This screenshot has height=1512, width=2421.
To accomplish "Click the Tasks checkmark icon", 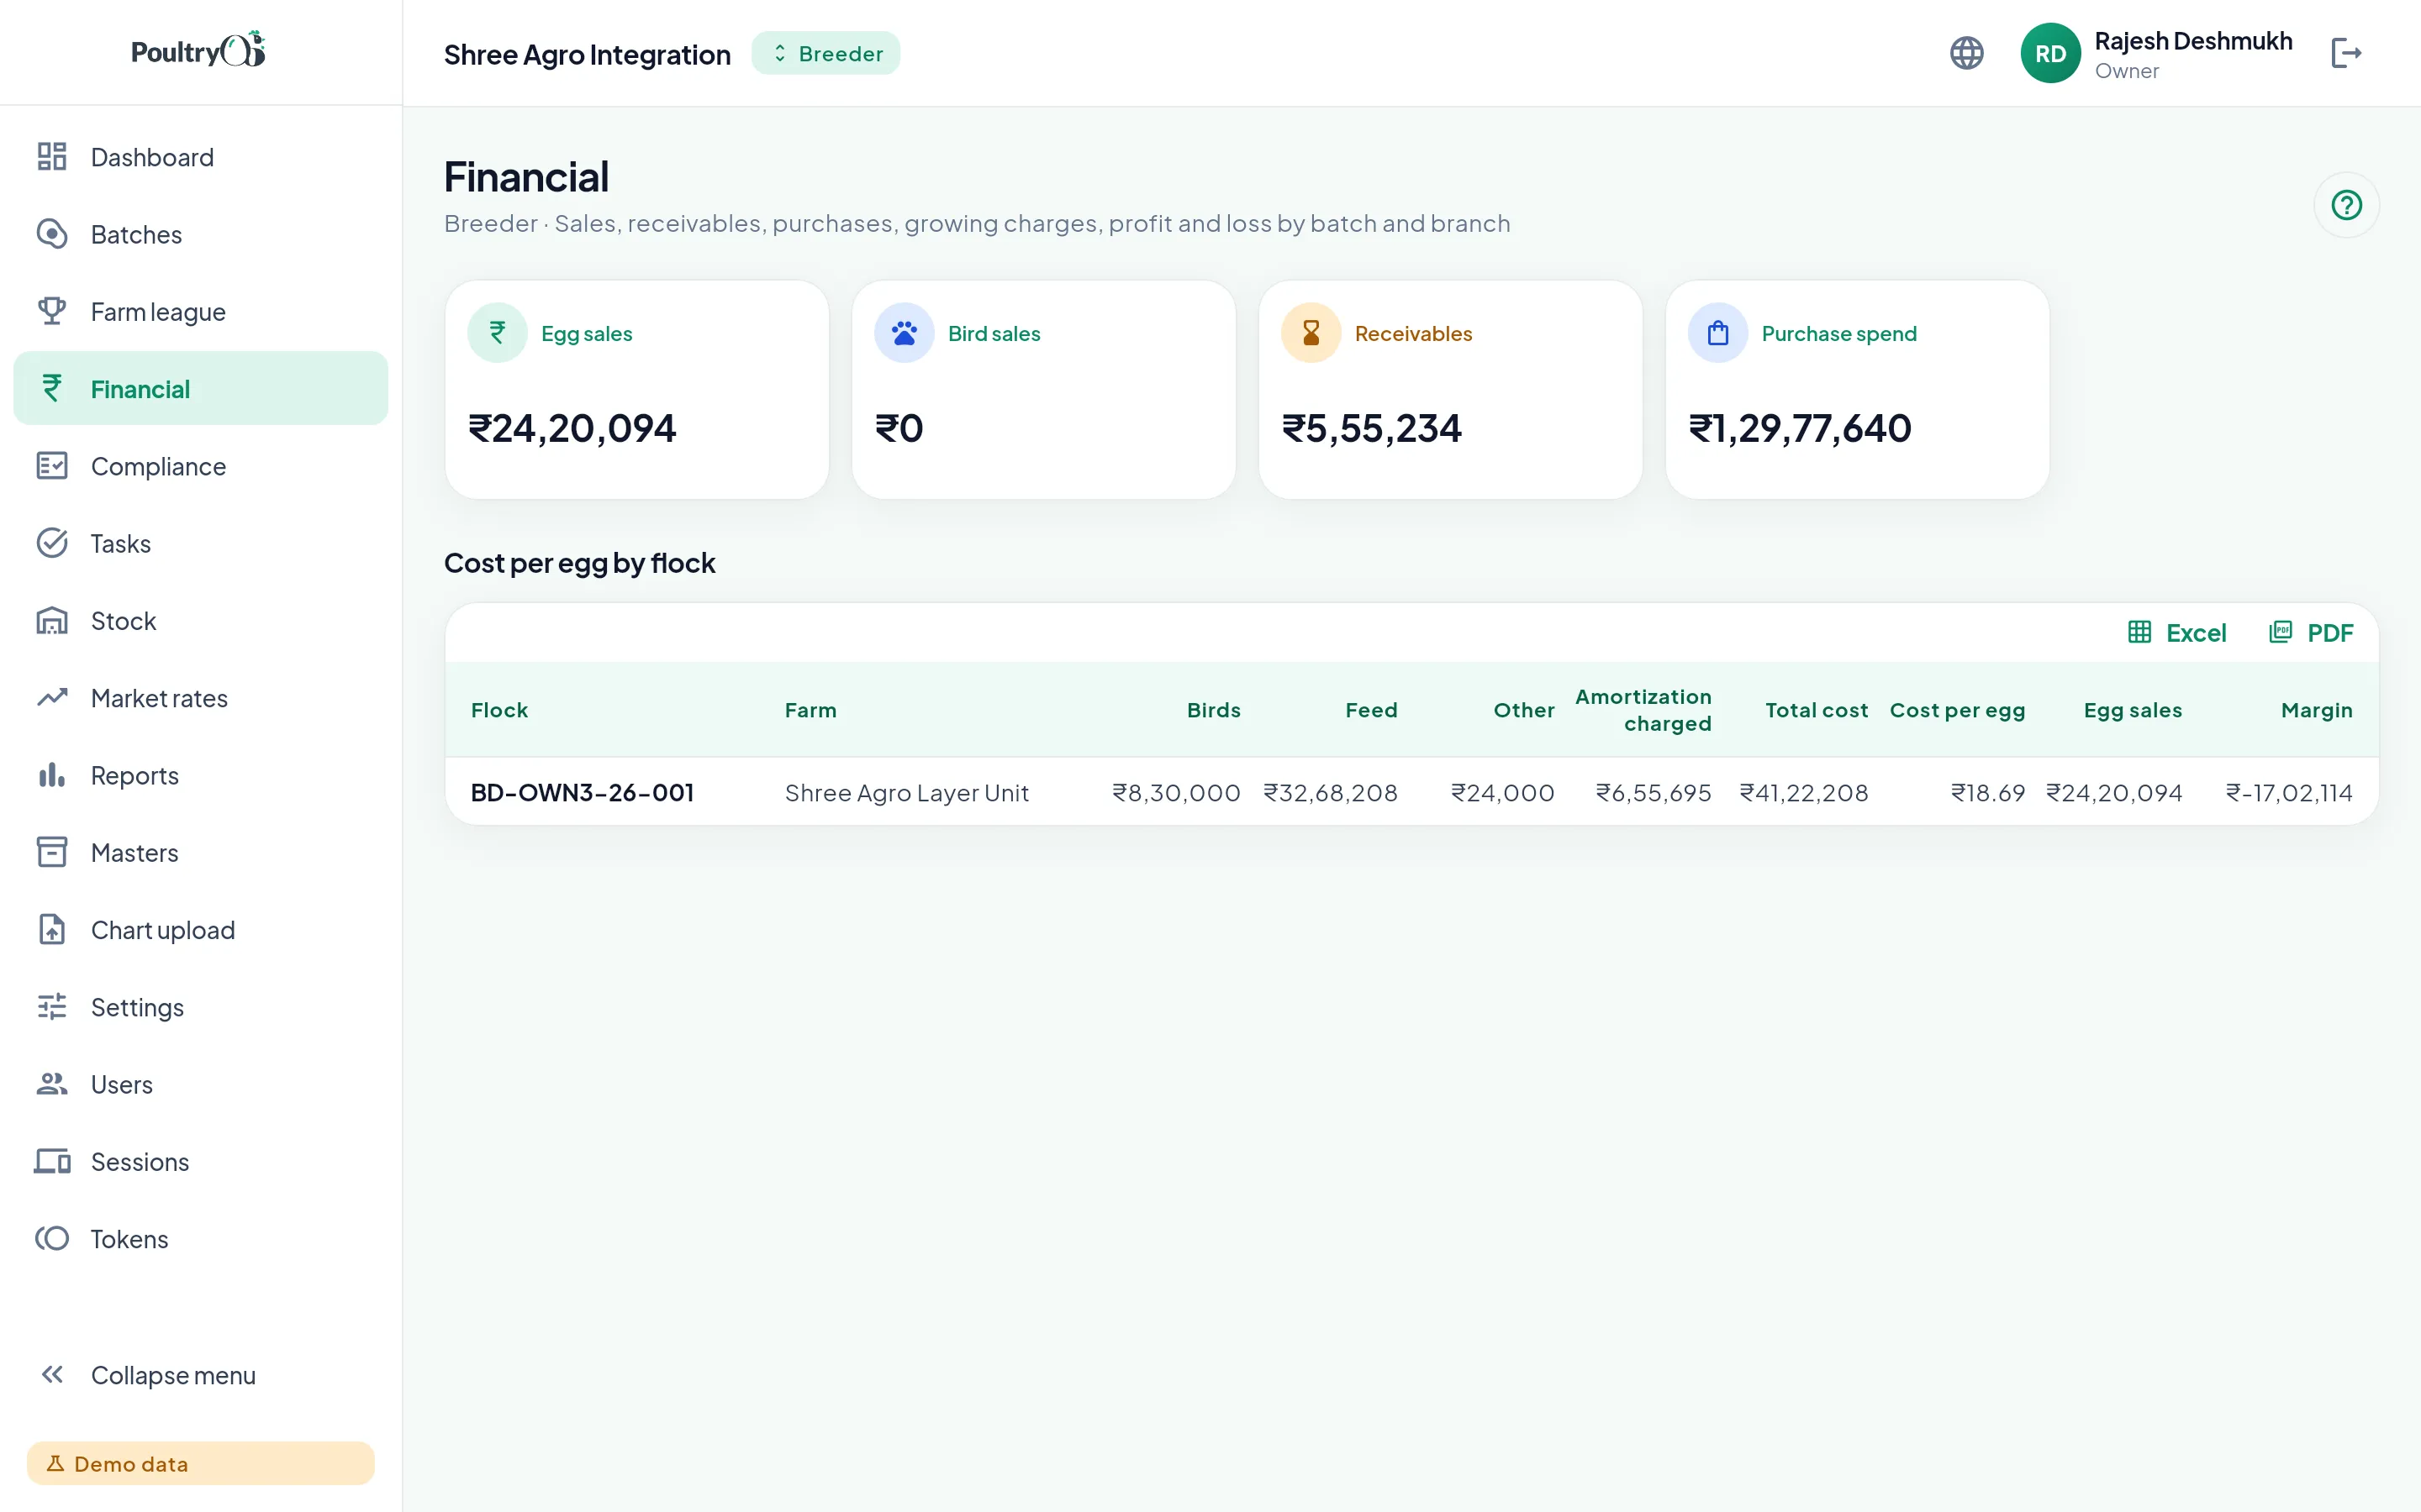I will pos(52,543).
